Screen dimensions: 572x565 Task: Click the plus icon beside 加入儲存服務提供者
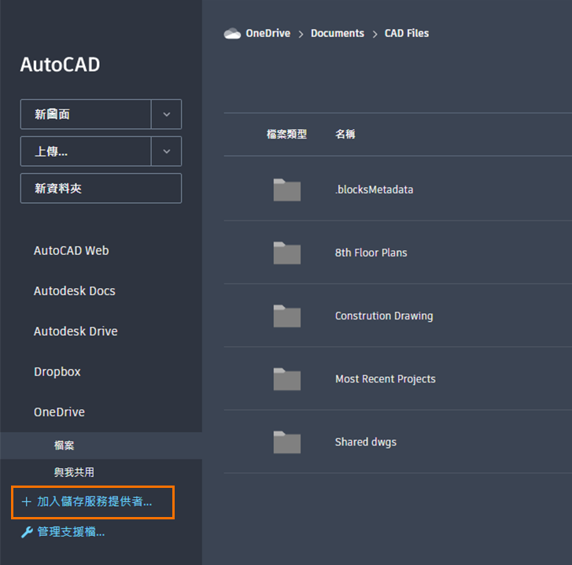pyautogui.click(x=26, y=502)
